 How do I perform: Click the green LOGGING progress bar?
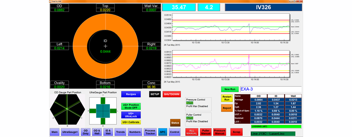276,126
